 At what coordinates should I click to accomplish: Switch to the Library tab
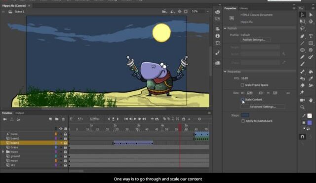243,8
